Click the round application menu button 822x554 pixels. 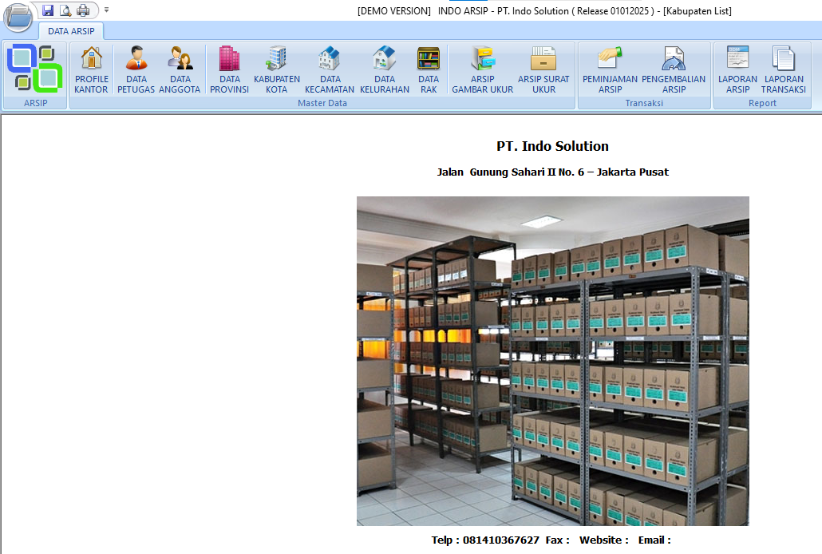pos(18,16)
